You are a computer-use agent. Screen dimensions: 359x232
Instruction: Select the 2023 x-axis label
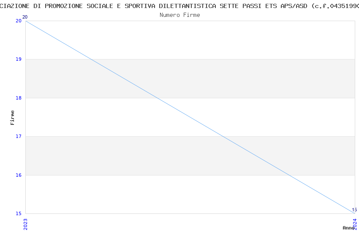click(25, 223)
